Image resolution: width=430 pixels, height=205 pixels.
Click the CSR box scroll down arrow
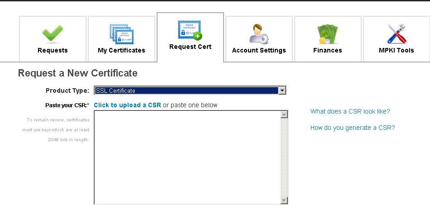[284, 200]
